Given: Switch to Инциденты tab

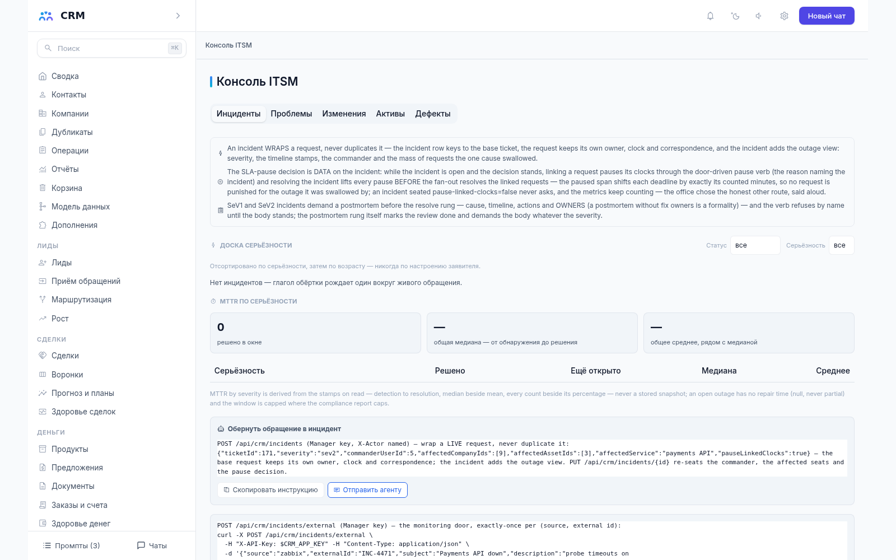Looking at the screenshot, I should [239, 114].
